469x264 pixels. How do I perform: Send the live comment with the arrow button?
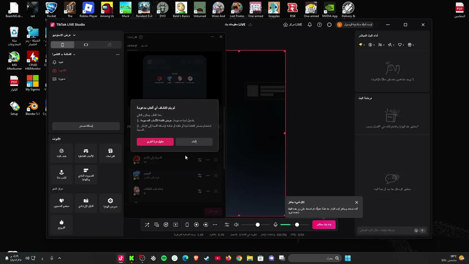(x=422, y=231)
